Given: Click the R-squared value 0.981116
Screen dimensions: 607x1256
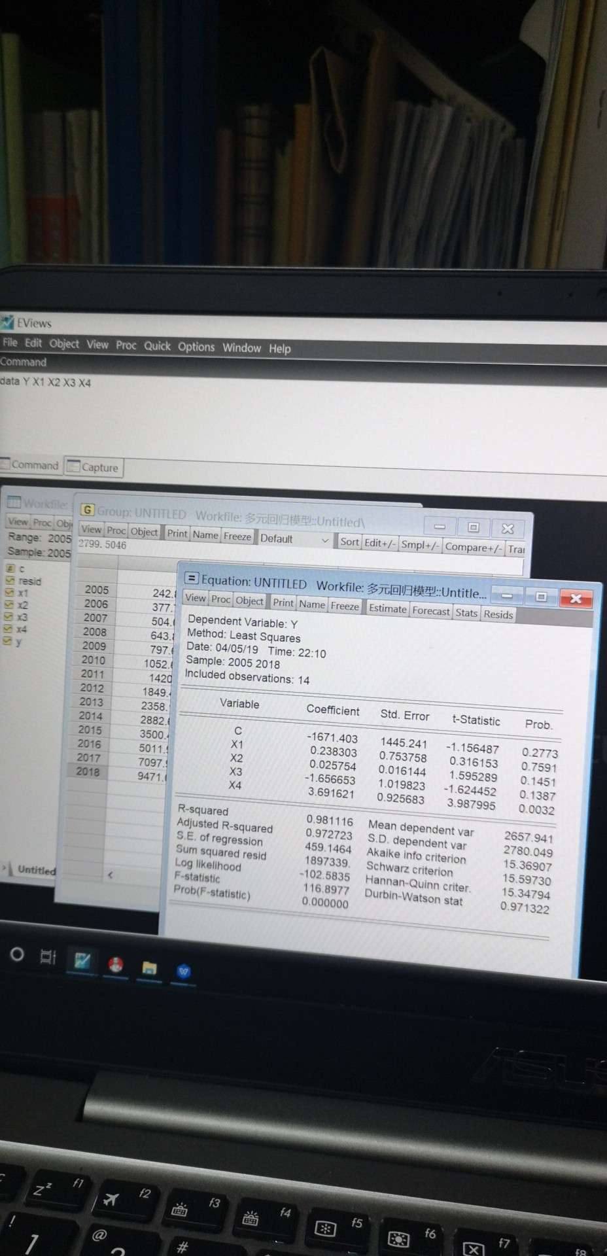Looking at the screenshot, I should click(x=330, y=820).
